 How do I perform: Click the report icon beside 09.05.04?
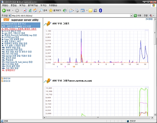tap(2, 79)
